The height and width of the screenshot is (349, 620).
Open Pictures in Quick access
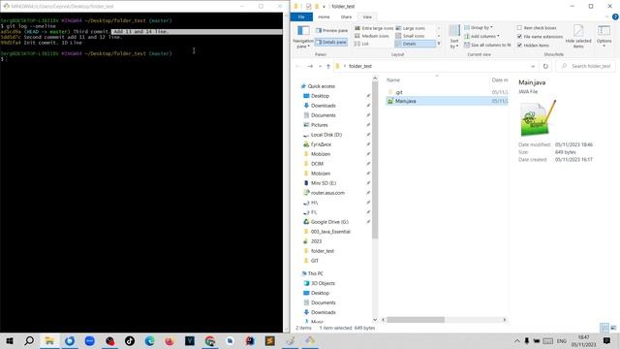tap(319, 125)
